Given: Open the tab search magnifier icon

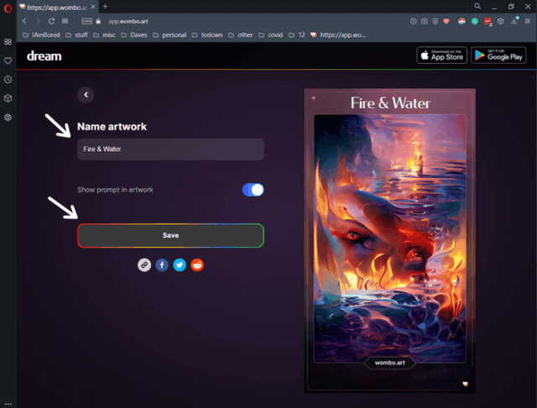Looking at the screenshot, I should point(477,6).
